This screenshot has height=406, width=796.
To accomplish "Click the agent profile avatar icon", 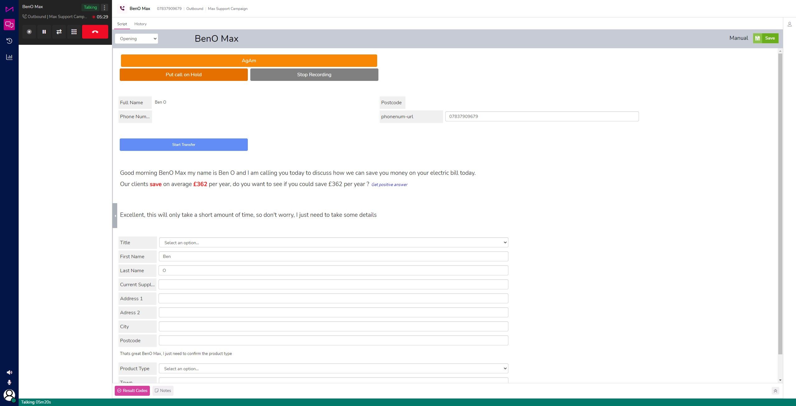I will pyautogui.click(x=9, y=395).
